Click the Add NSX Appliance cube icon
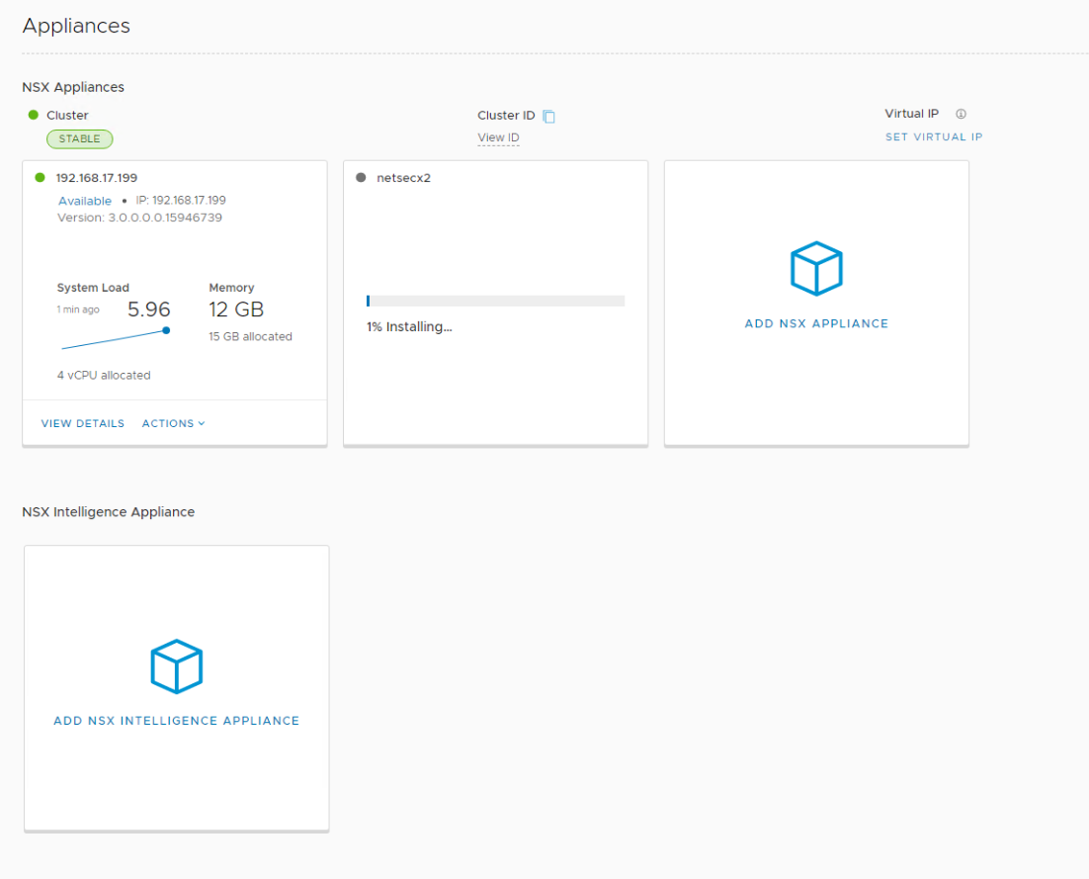Viewport: 1089px width, 879px height. click(x=816, y=268)
